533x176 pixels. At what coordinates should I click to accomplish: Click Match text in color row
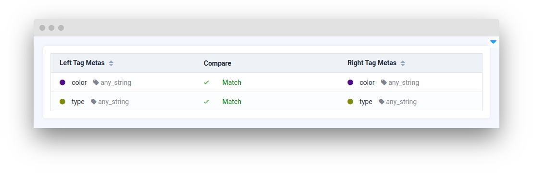(x=232, y=82)
